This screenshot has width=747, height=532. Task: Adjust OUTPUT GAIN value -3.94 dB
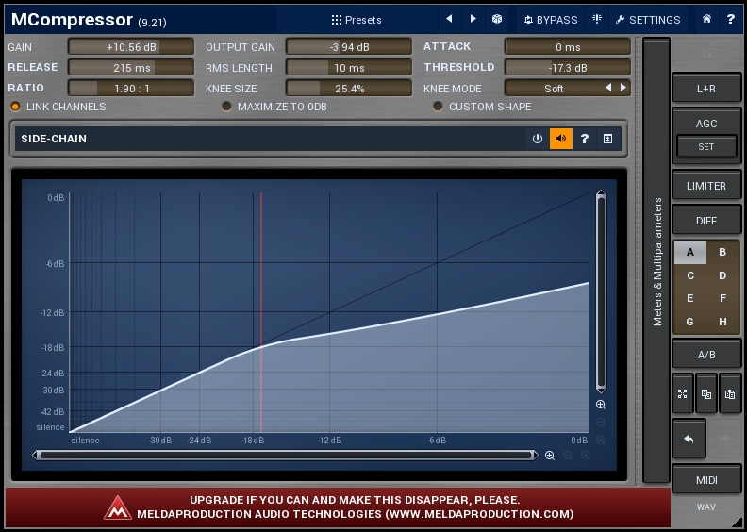tap(349, 46)
